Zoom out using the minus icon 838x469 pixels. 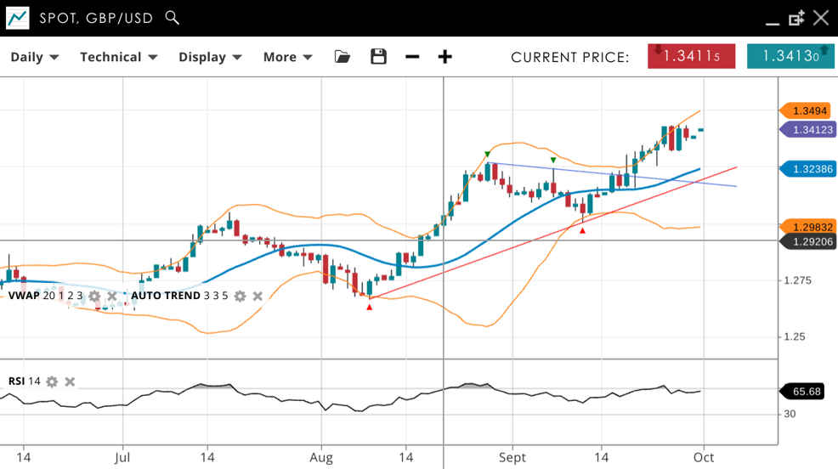[x=412, y=57]
